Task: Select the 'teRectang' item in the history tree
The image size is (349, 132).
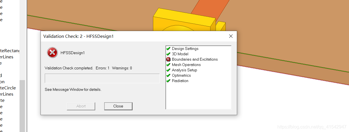Action: pos(10,51)
